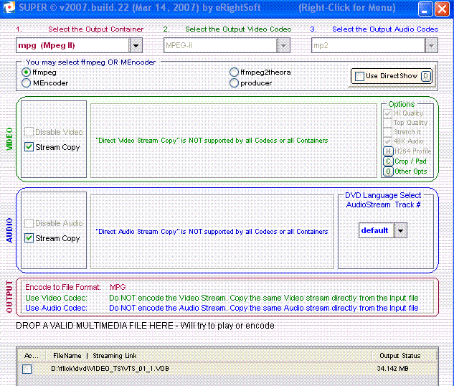This screenshot has width=454, height=386.
Task: Select the D:\flick\dvd\VIDEO_TS\VTS_01_1.VOB file name
Action: (x=110, y=369)
